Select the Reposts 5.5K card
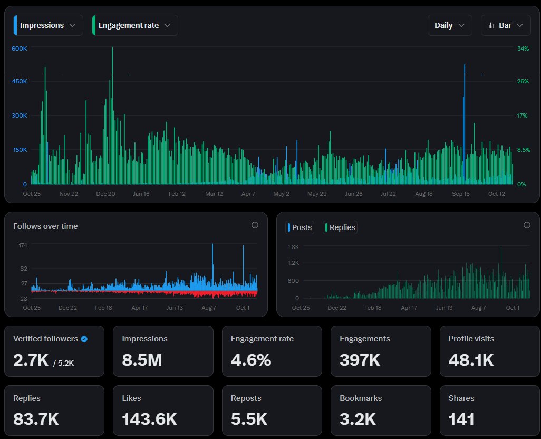The width and height of the screenshot is (541, 439). tap(272, 411)
